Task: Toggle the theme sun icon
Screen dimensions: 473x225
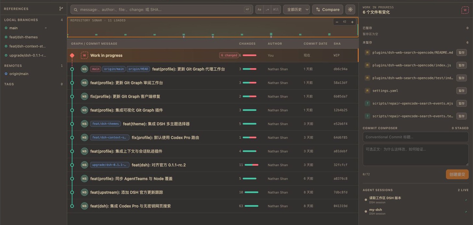Action: point(350,9)
